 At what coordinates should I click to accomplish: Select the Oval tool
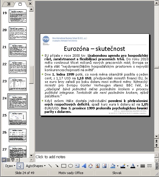71,166
